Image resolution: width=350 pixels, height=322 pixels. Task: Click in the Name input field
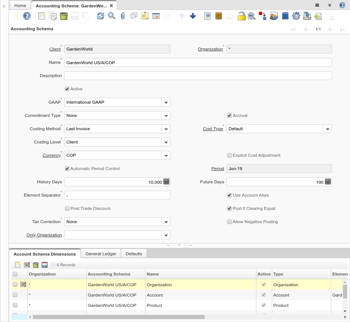coord(198,63)
